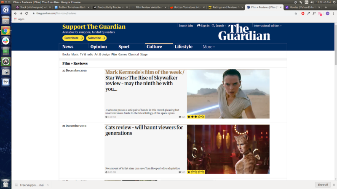Click the Subscribe button
The width and height of the screenshot is (337, 189).
point(96,38)
